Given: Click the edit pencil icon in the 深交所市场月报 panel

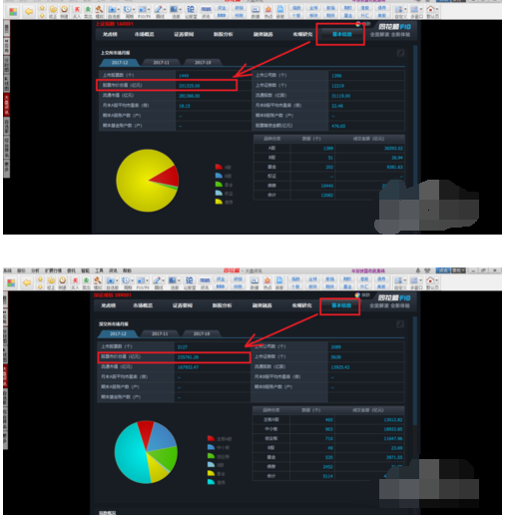Looking at the screenshot, I should pyautogui.click(x=400, y=324).
